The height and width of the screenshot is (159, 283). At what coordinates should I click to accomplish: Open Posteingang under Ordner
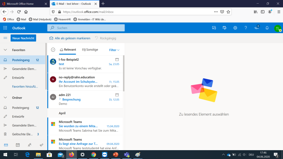[x=23, y=108]
